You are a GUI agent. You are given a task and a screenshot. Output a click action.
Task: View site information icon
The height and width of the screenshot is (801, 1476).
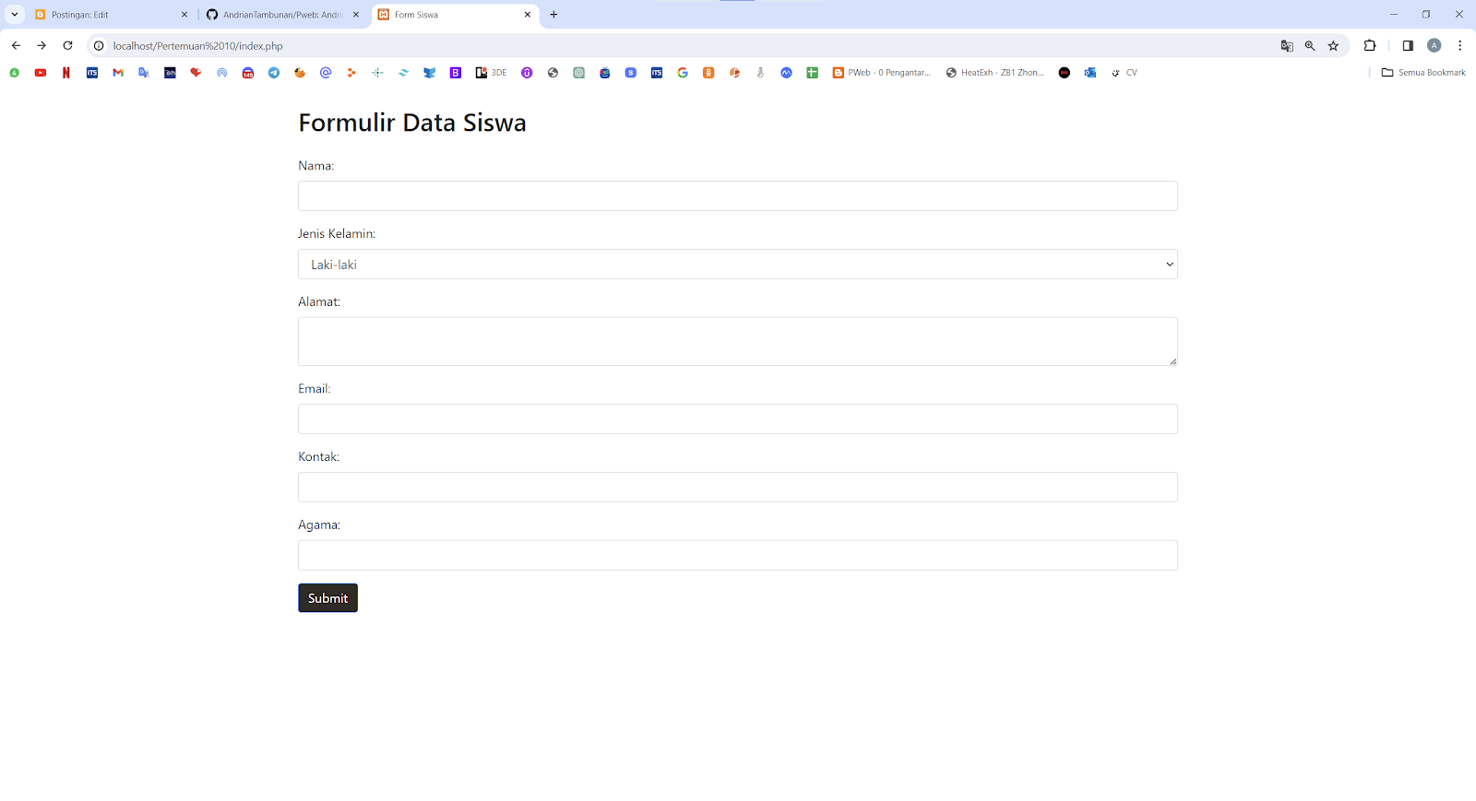(99, 46)
